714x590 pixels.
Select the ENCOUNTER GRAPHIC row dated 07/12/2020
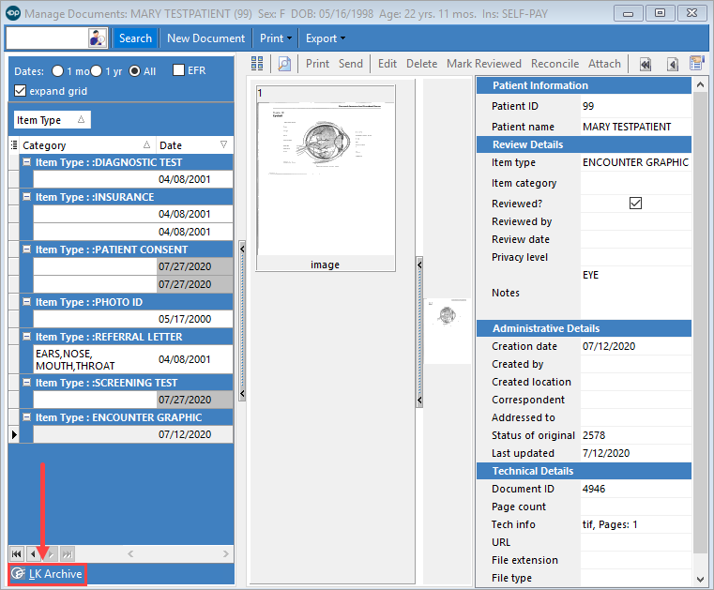133,434
